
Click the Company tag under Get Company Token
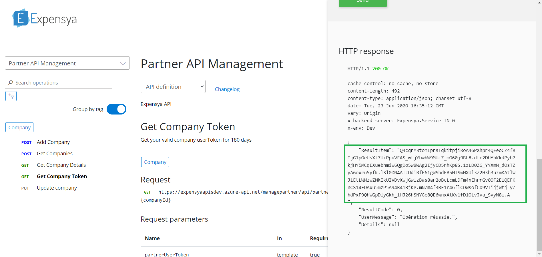pyautogui.click(x=155, y=162)
